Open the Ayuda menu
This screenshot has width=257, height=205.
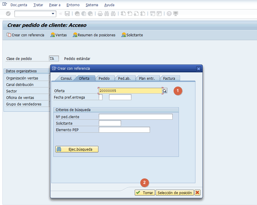pyautogui.click(x=109, y=5)
